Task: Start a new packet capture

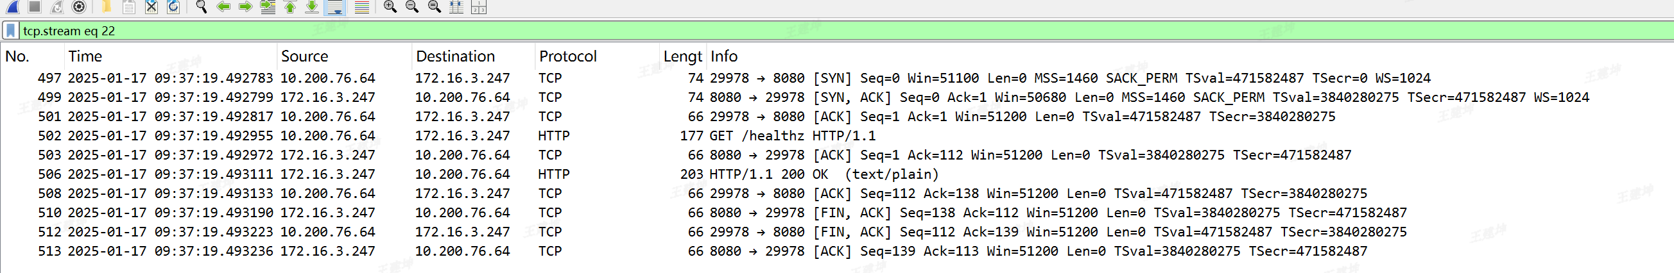Action: point(12,6)
